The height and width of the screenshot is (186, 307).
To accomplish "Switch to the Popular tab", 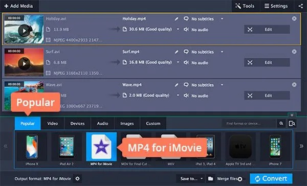I will click(x=28, y=124).
